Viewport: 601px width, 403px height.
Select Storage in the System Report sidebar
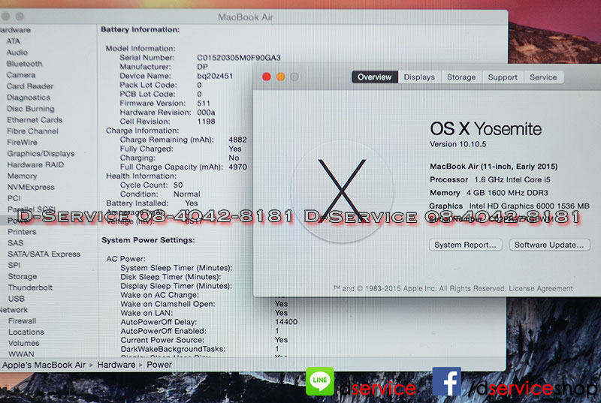[23, 276]
